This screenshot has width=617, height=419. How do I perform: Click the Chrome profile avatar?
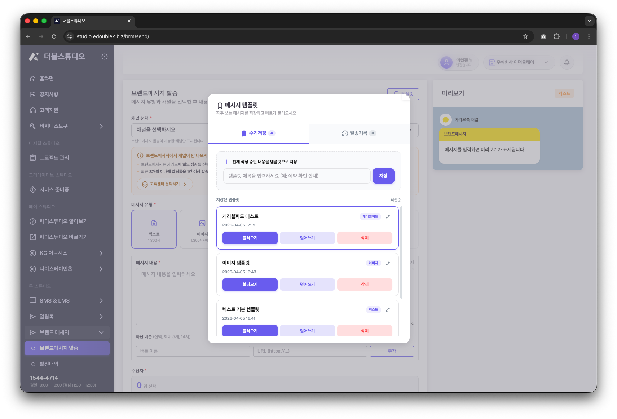pos(576,36)
